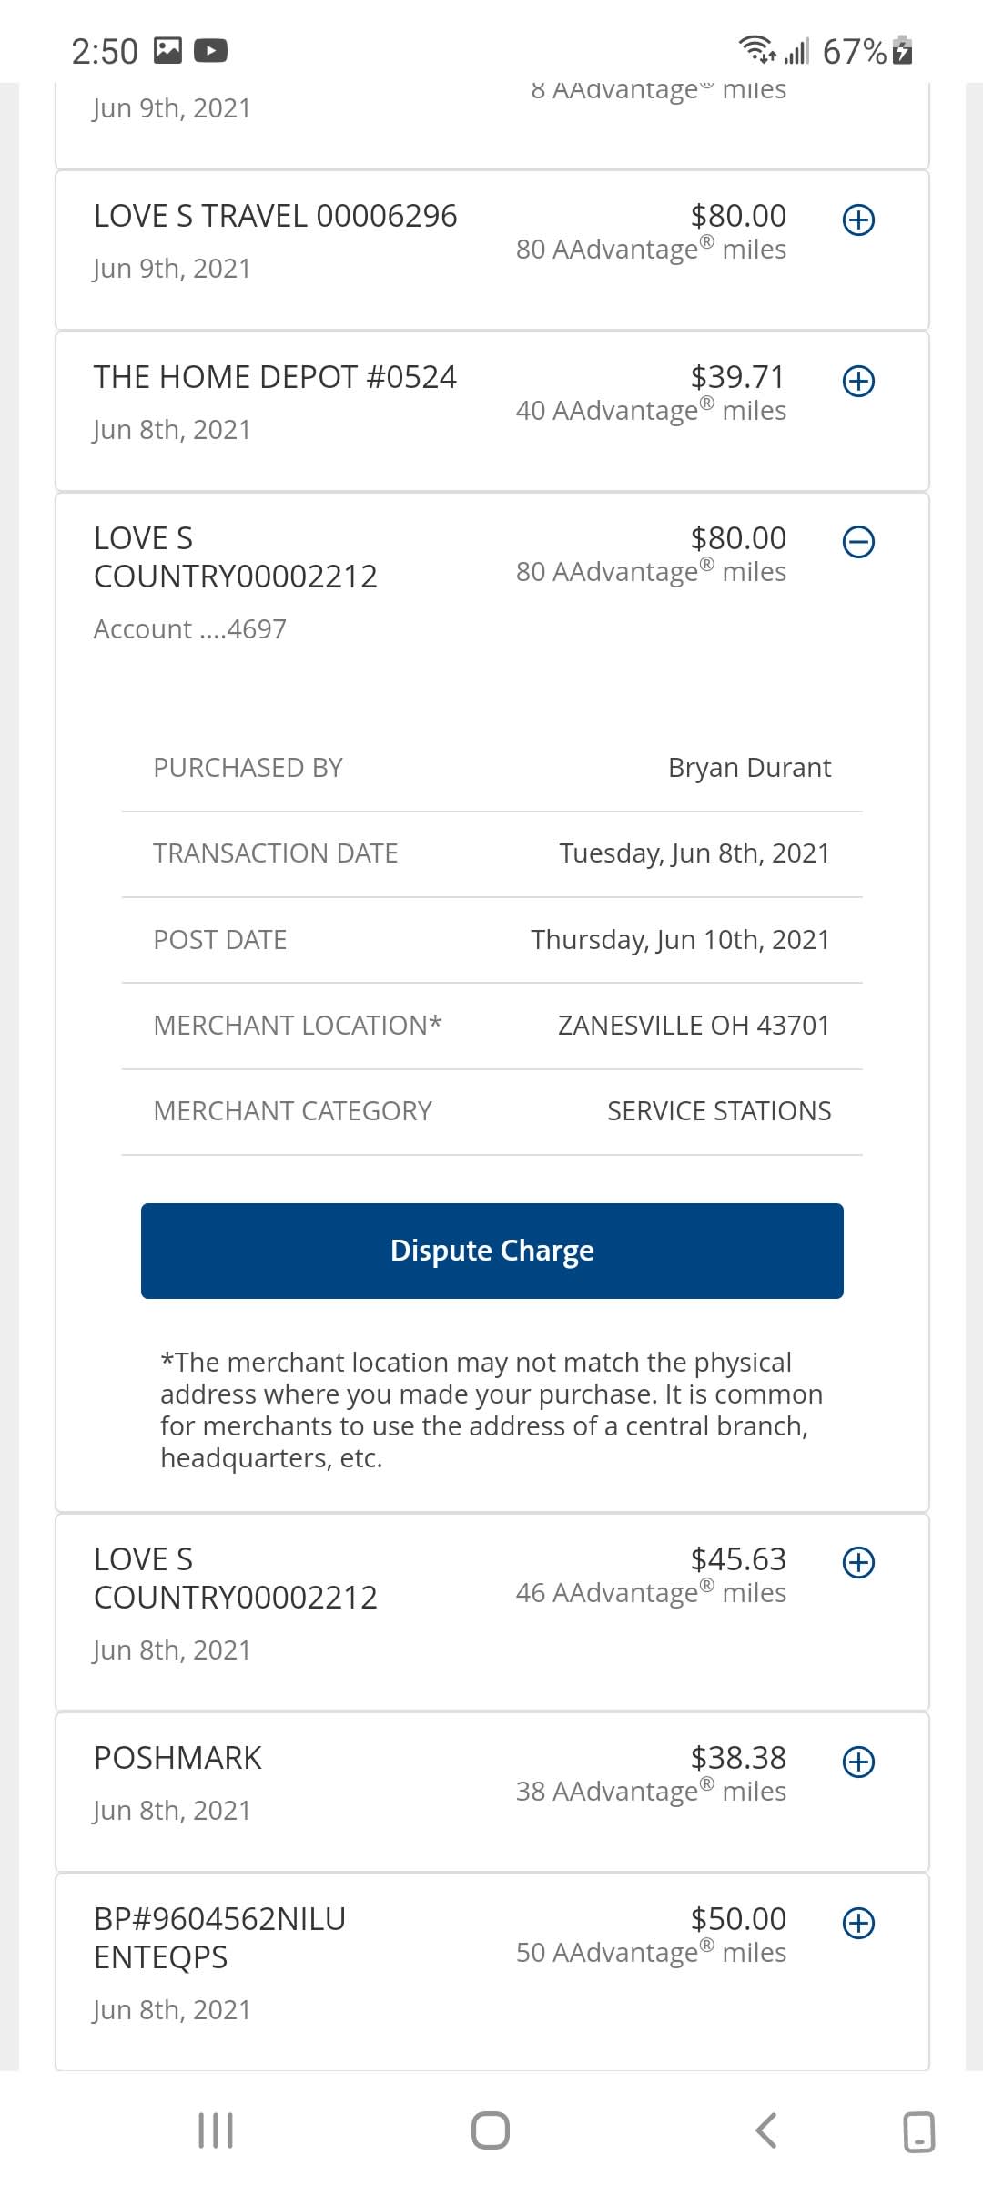Tap the SERVICE STATIONS merchant category value
983x2186 pixels.
click(719, 1111)
